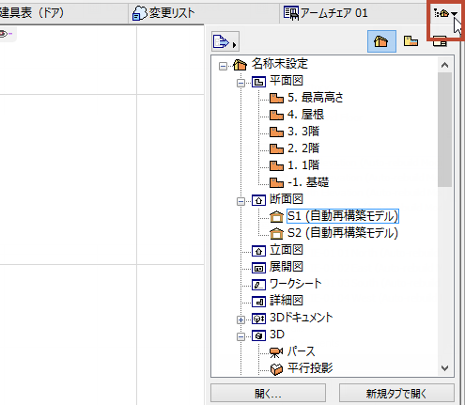Click the 3. 3階 story icon
This screenshot has height=405, width=465.
276,132
